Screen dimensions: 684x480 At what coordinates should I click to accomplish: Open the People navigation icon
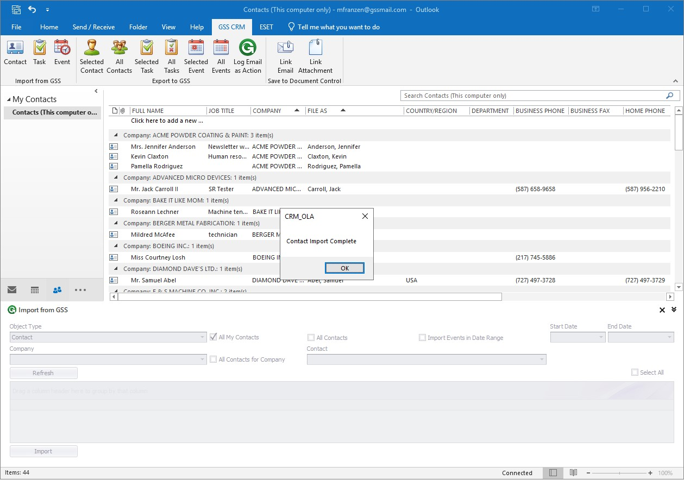click(x=57, y=290)
